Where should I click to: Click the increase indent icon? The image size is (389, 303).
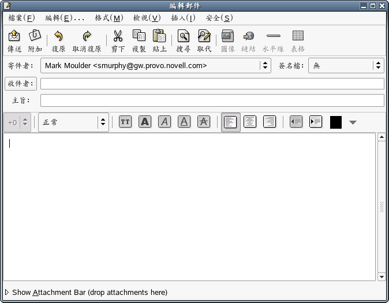click(316, 122)
